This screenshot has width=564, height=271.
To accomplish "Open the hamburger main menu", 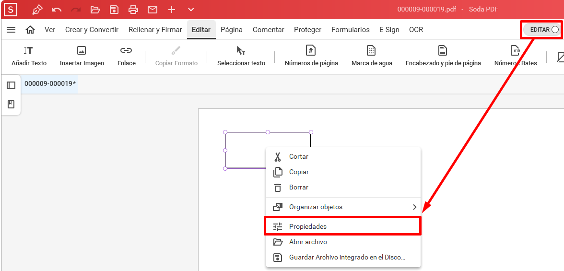I will [11, 30].
